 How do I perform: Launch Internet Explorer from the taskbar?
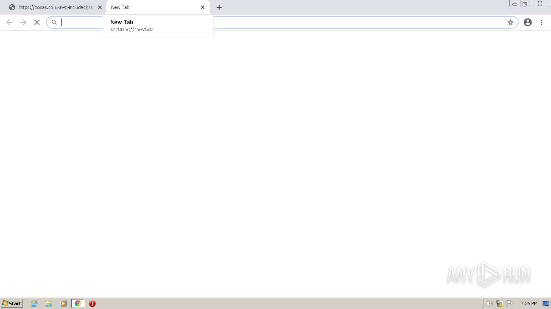pyautogui.click(x=34, y=303)
